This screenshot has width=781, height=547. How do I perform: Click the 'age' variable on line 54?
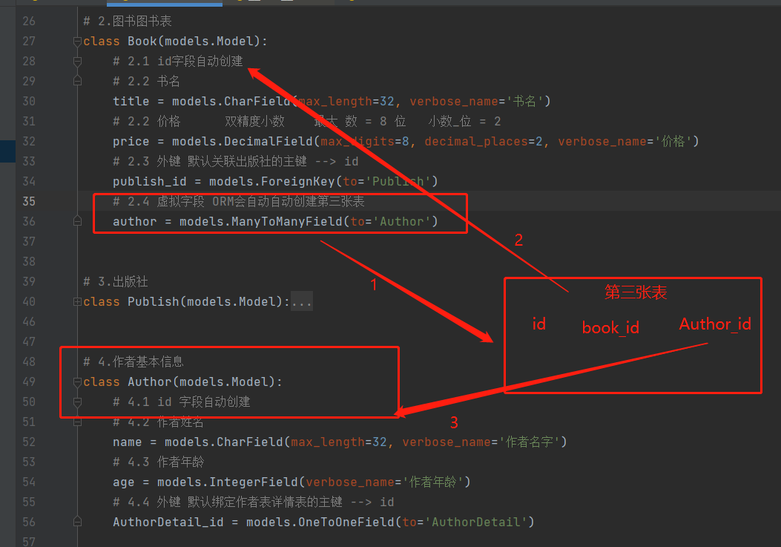point(124,482)
